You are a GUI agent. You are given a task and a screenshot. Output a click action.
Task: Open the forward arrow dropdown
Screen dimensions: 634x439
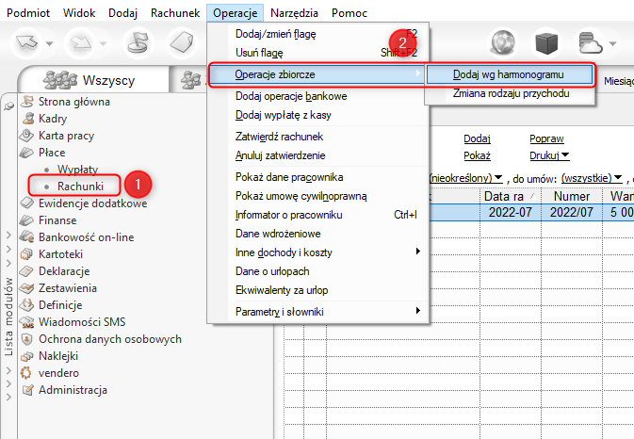point(103,43)
